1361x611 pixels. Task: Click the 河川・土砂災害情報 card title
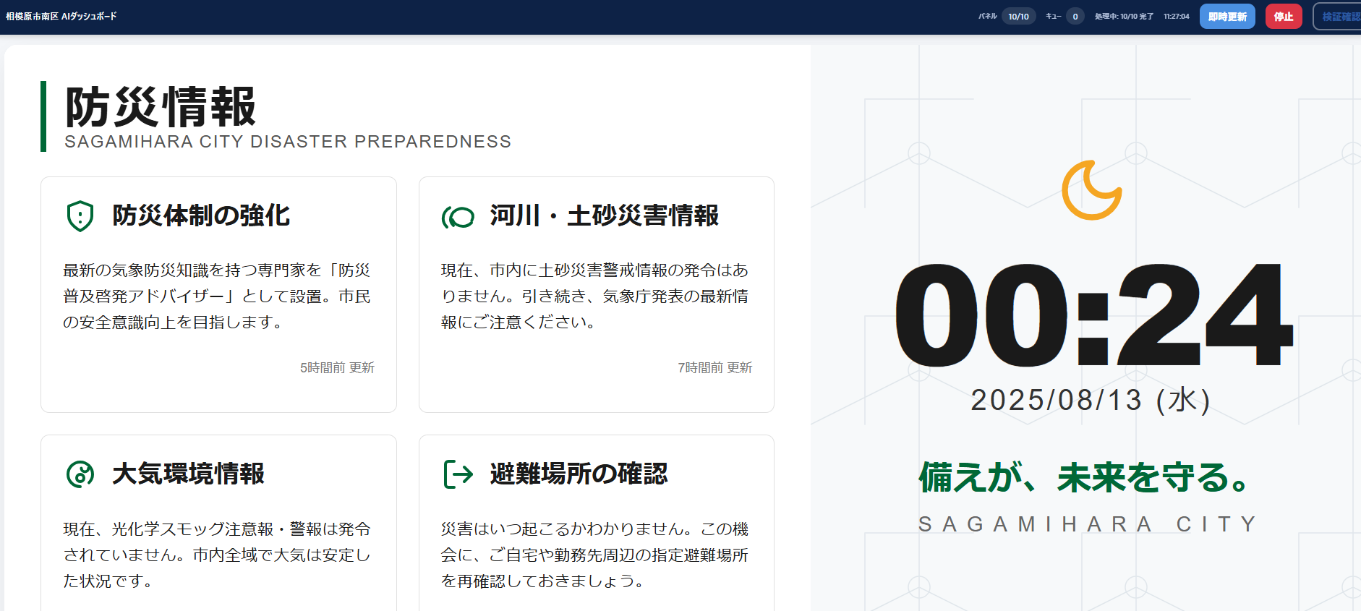tap(605, 215)
